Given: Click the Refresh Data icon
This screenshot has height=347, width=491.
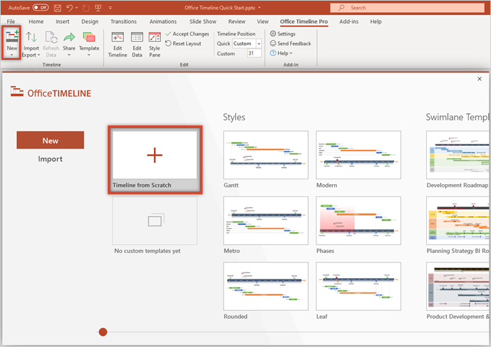Looking at the screenshot, I should 51,37.
